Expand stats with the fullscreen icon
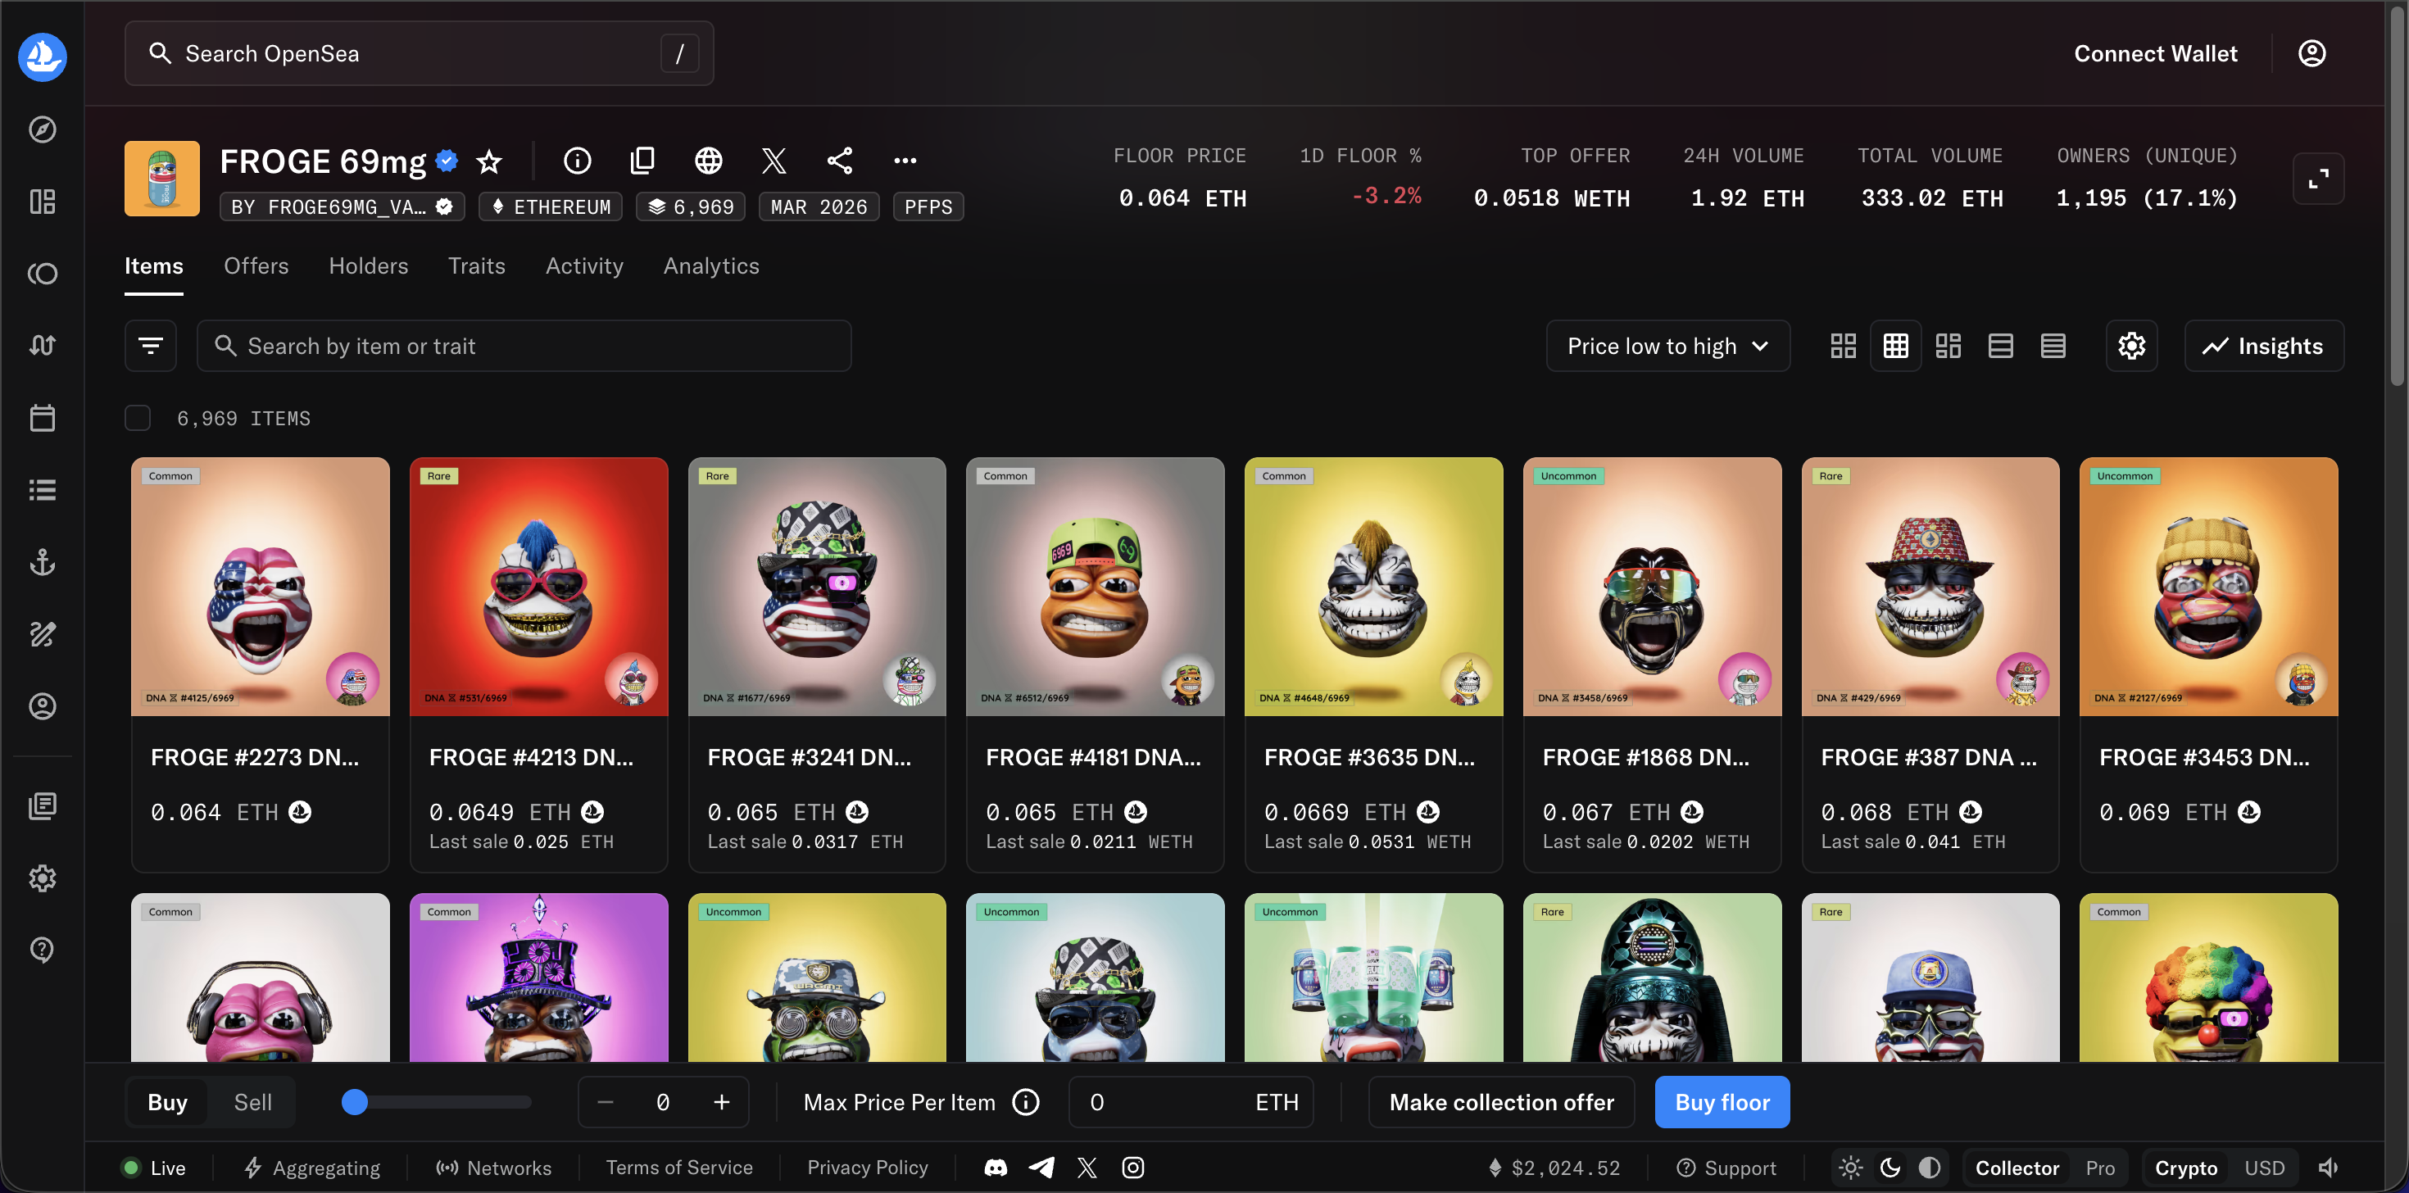 point(2318,178)
